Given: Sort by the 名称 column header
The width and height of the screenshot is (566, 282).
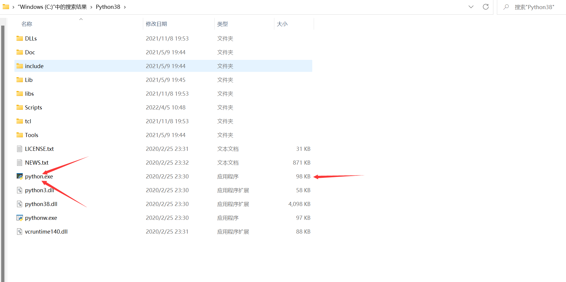Looking at the screenshot, I should point(27,24).
